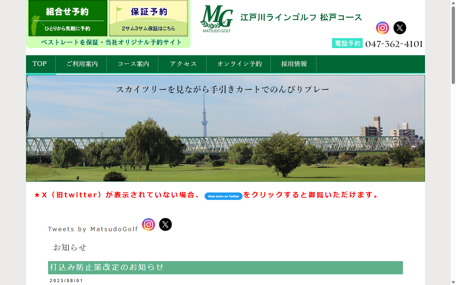Viewport: 456px width, 285px height.
Task: Open the 採用情報 menu item
Action: click(294, 64)
